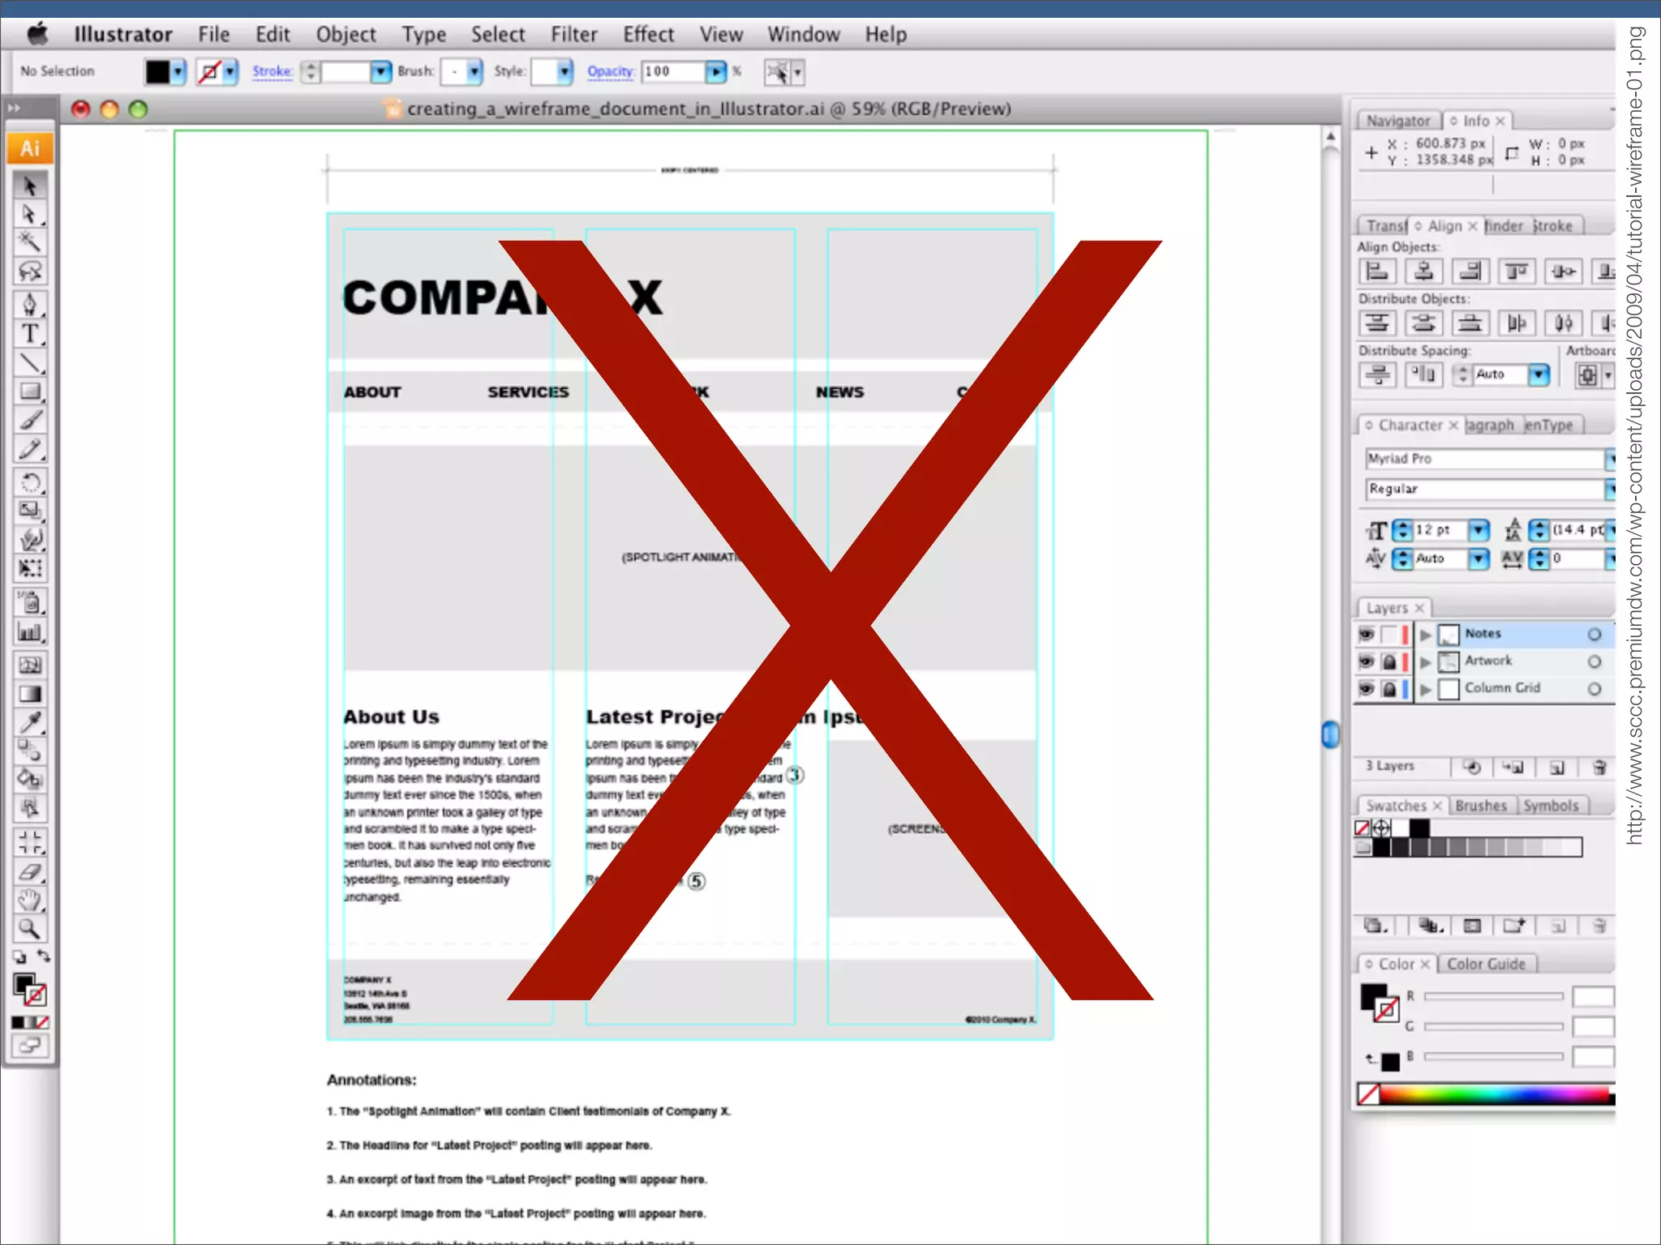Open the Apple menu

(x=38, y=34)
